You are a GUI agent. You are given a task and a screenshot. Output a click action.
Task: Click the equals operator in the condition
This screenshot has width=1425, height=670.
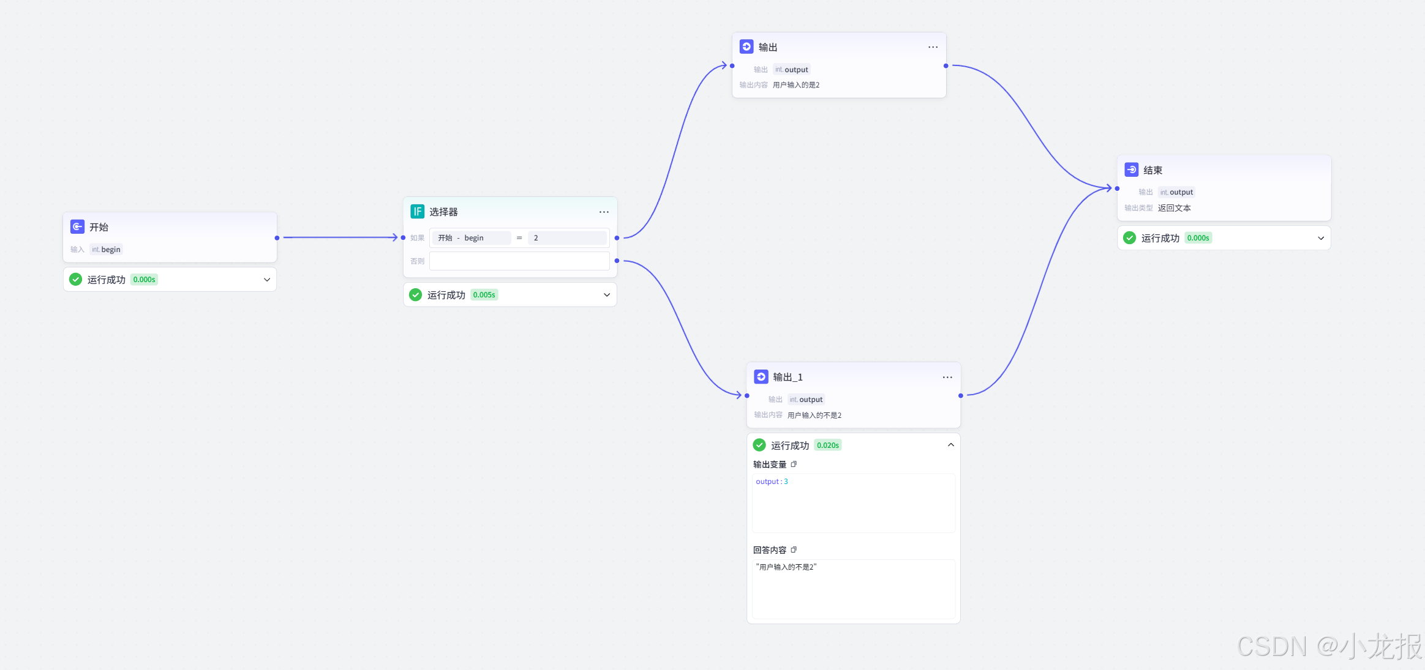[x=519, y=238]
